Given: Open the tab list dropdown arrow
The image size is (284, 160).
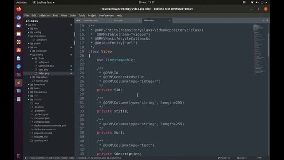Looking at the screenshot, I should point(267,20).
